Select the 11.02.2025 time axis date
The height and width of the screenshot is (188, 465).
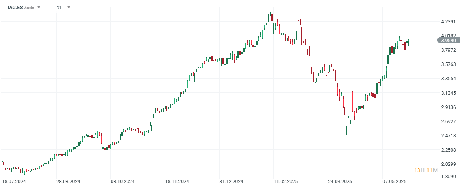click(x=285, y=182)
